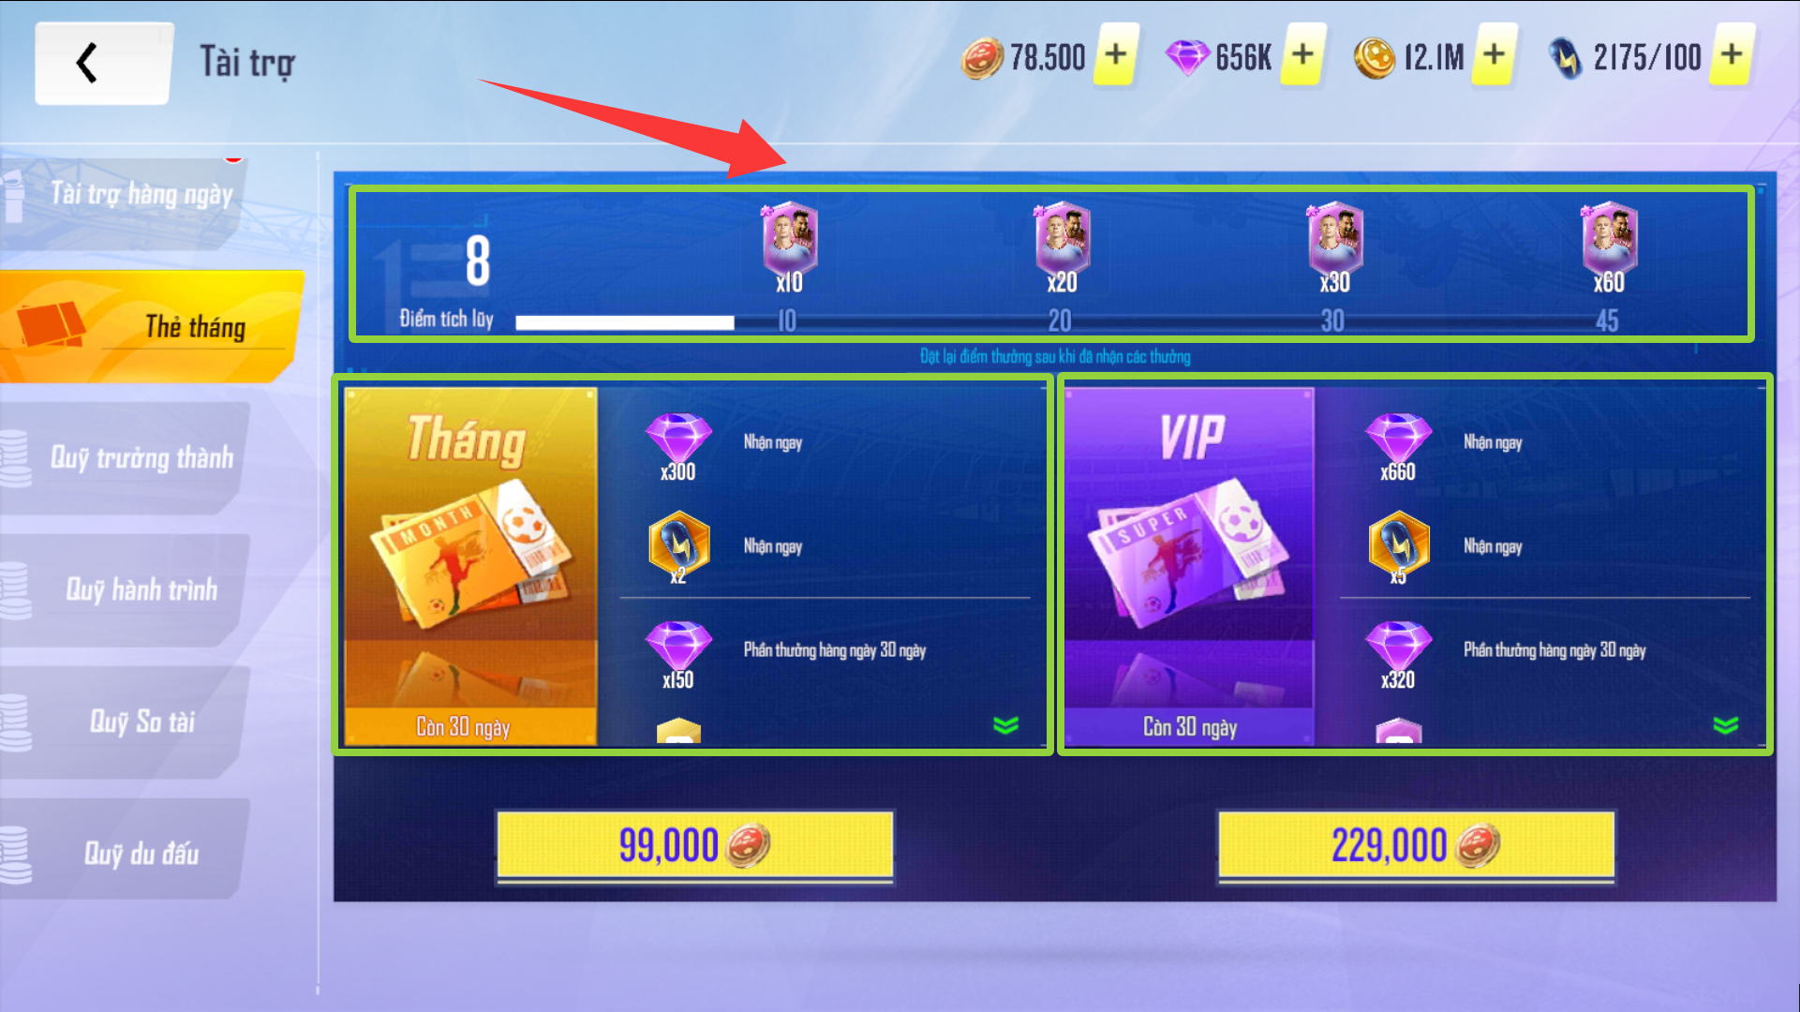Tap the x300 gems icon in Tháng pack
1800x1012 pixels.
678,447
